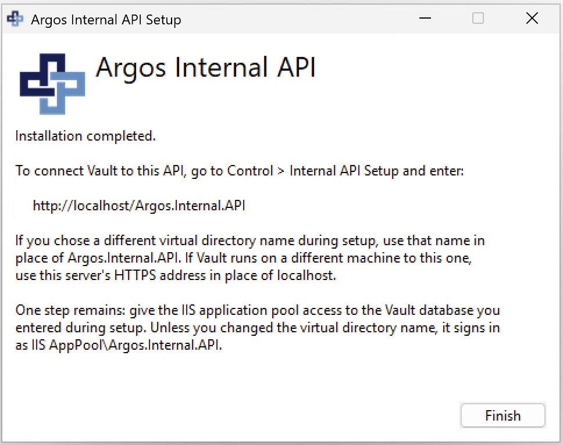Minimize the Argos Internal API Setup window
This screenshot has height=445, width=563.
point(425,18)
